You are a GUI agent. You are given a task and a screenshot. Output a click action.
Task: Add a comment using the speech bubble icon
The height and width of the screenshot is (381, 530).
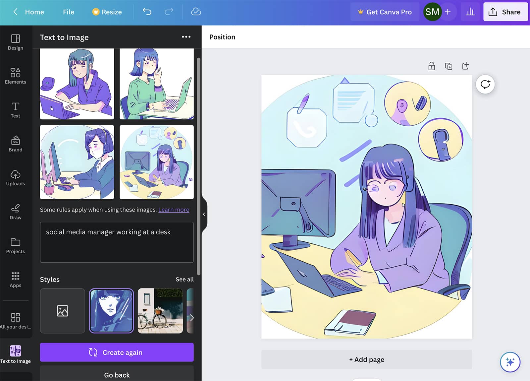pyautogui.click(x=485, y=84)
